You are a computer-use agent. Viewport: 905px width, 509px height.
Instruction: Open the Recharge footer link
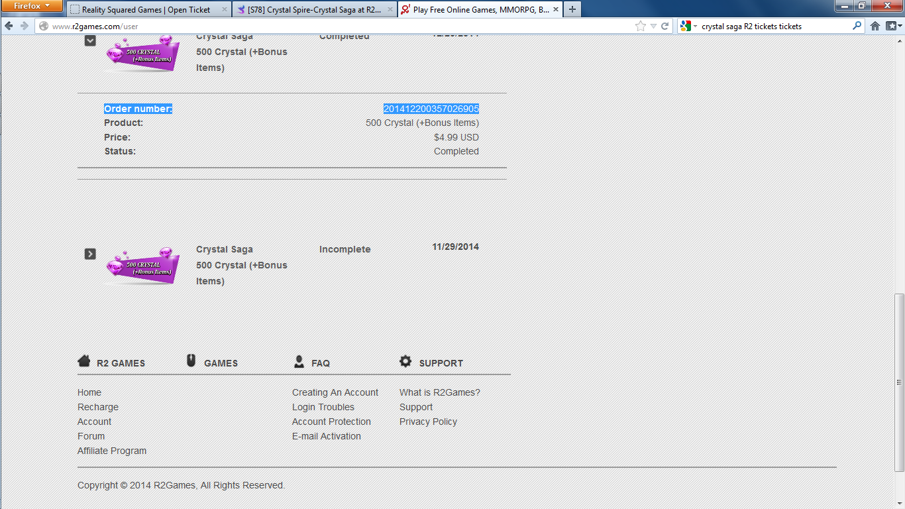98,407
